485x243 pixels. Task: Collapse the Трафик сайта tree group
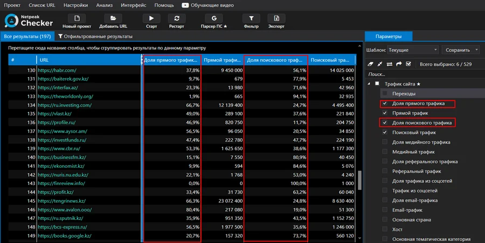pyautogui.click(x=369, y=84)
